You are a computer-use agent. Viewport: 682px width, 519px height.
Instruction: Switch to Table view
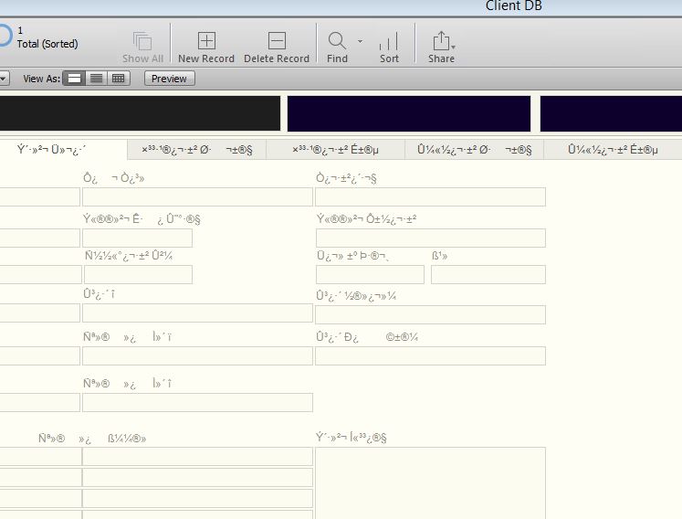coord(119,79)
